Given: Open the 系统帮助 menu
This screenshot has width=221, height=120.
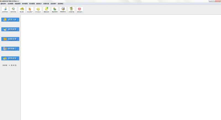Looking at the screenshot, I should (x=60, y=4).
